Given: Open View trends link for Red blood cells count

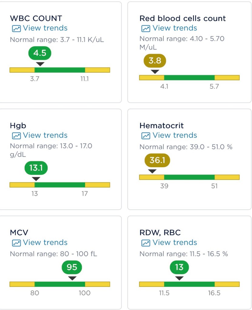Looking at the screenshot, I should pos(175,28).
